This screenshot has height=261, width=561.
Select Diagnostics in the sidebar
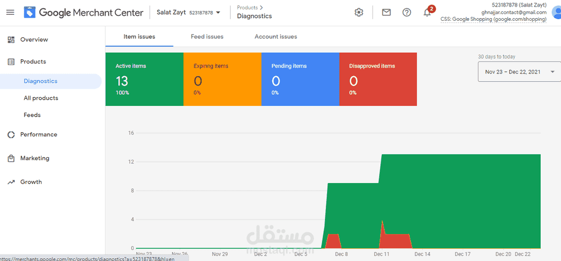click(51, 81)
